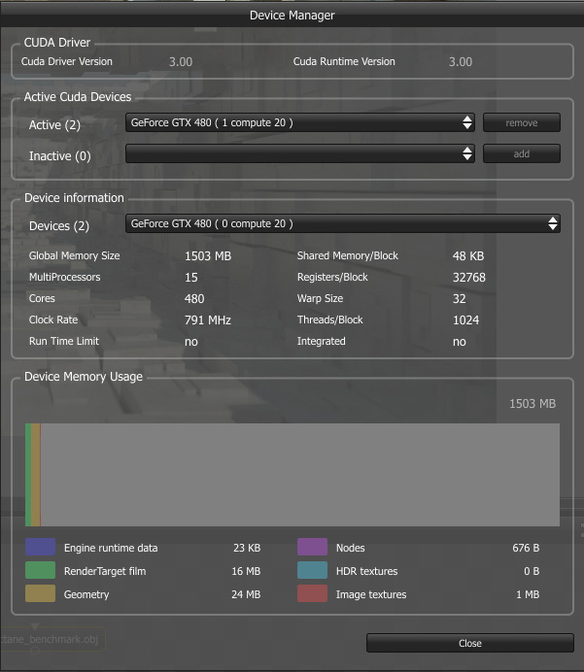Click the Run Time Limit value no
The width and height of the screenshot is (584, 672).
point(191,342)
